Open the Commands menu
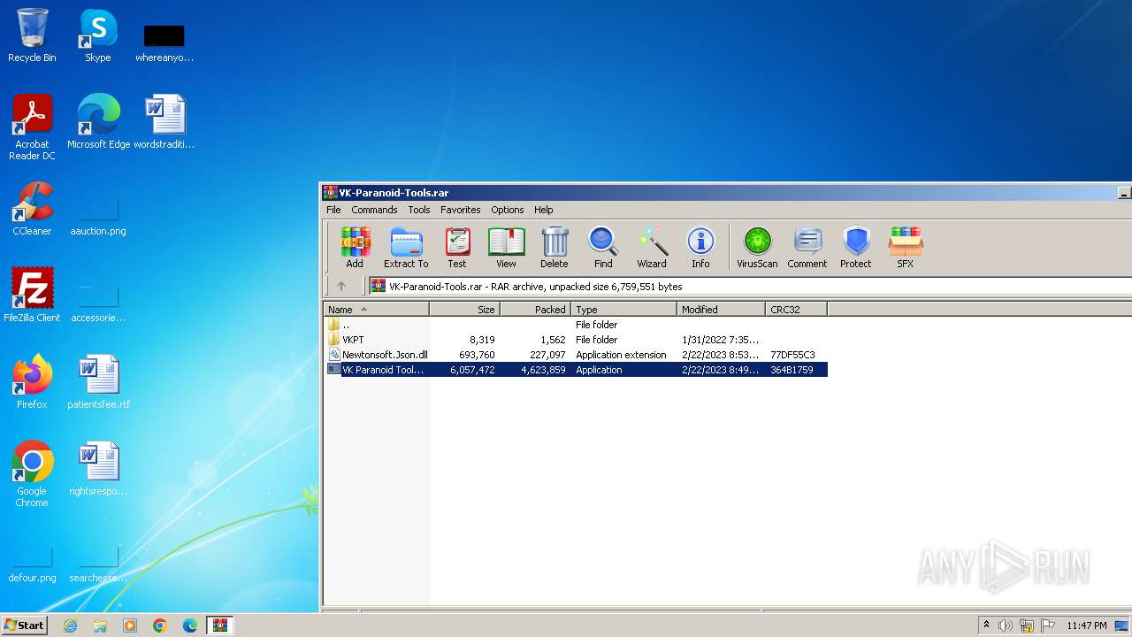This screenshot has width=1132, height=637. tap(374, 210)
